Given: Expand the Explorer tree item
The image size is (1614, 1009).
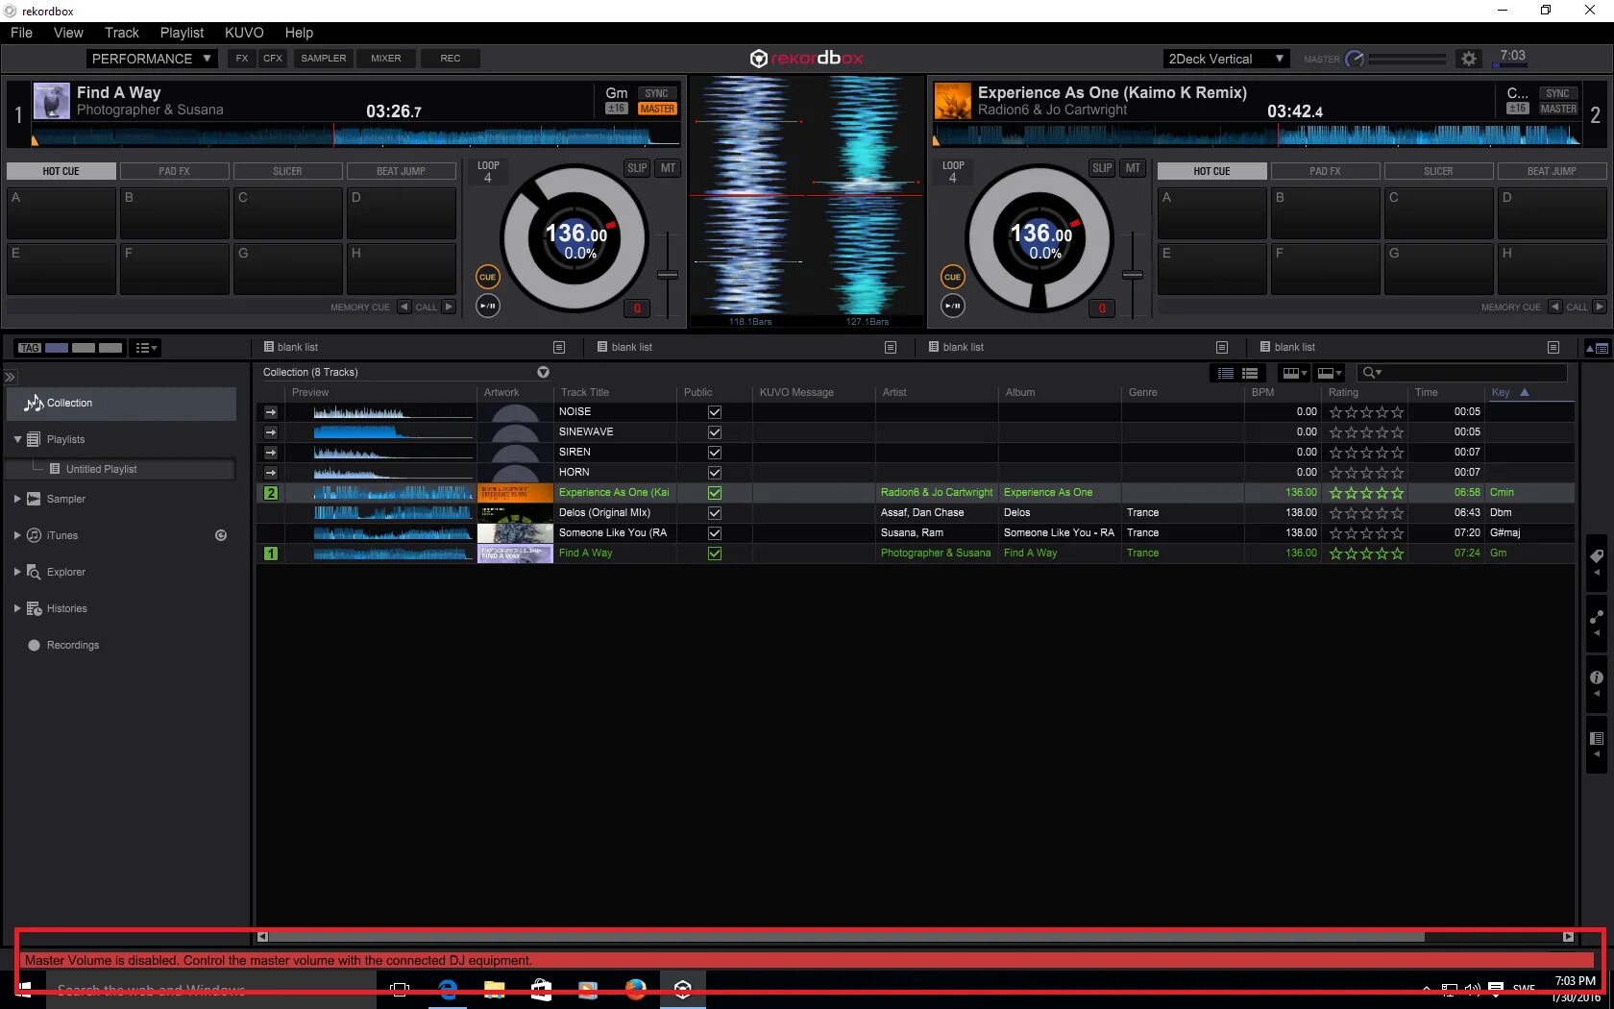Looking at the screenshot, I should point(17,572).
